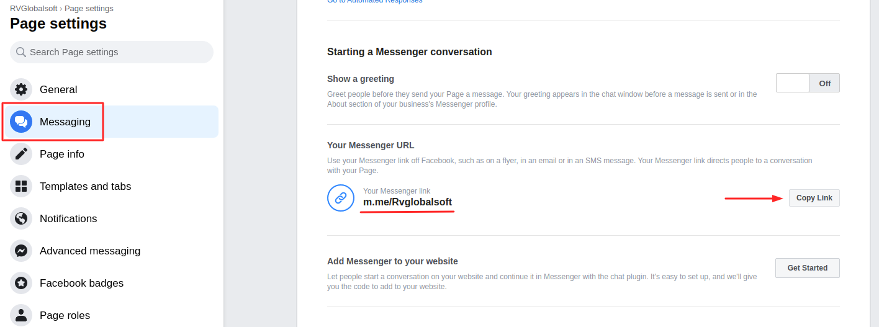The height and width of the screenshot is (327, 879).
Task: Click the Facebook badges star icon
Action: pyautogui.click(x=21, y=283)
